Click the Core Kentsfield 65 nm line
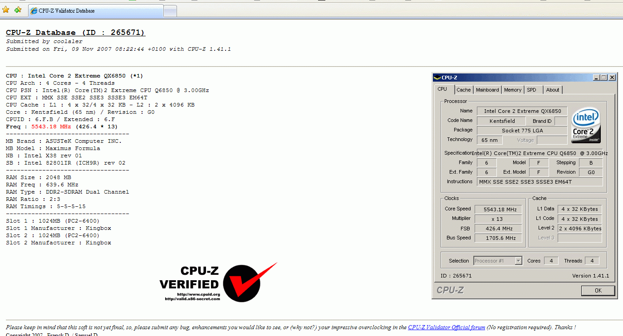This screenshot has height=336, width=623. click(80, 112)
